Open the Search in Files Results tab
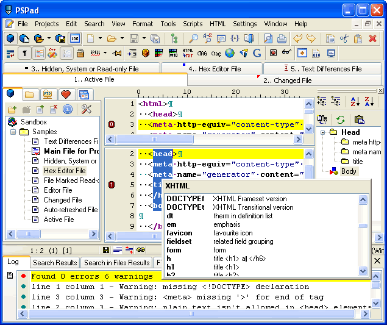 pyautogui.click(x=117, y=263)
